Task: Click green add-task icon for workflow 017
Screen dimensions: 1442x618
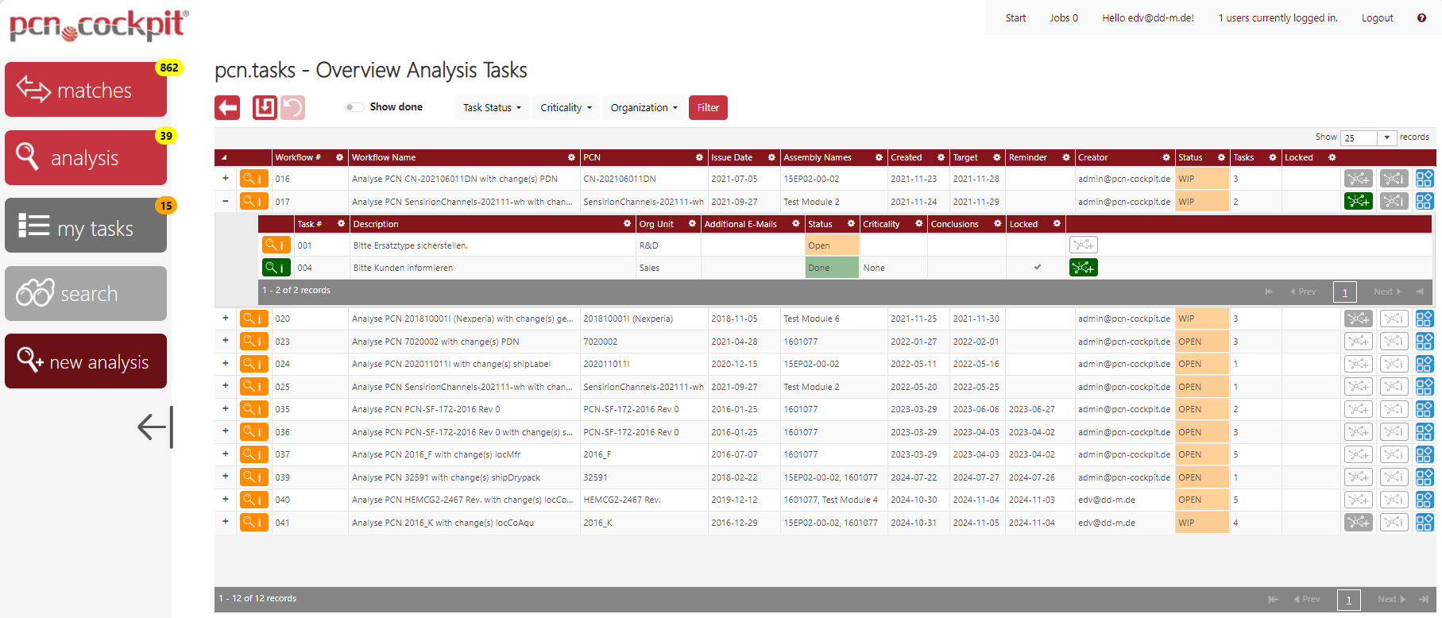Action: pyautogui.click(x=1358, y=201)
